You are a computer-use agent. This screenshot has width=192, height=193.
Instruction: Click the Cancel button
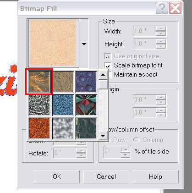click(106, 176)
